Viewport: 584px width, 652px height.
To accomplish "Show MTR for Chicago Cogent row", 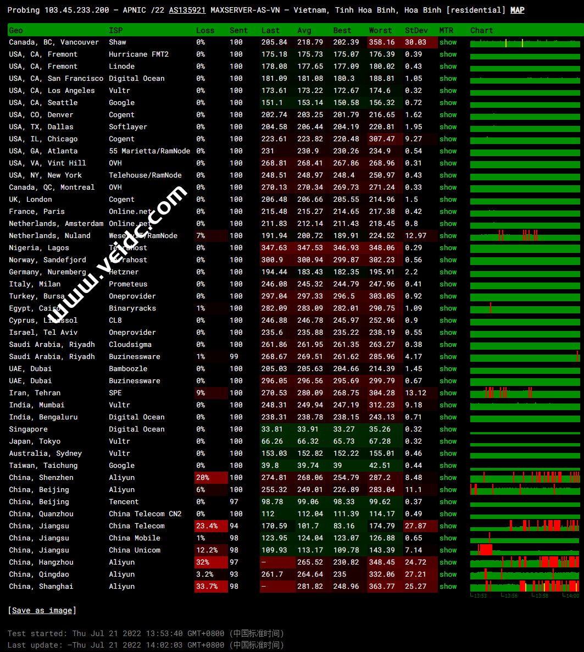I will point(448,139).
